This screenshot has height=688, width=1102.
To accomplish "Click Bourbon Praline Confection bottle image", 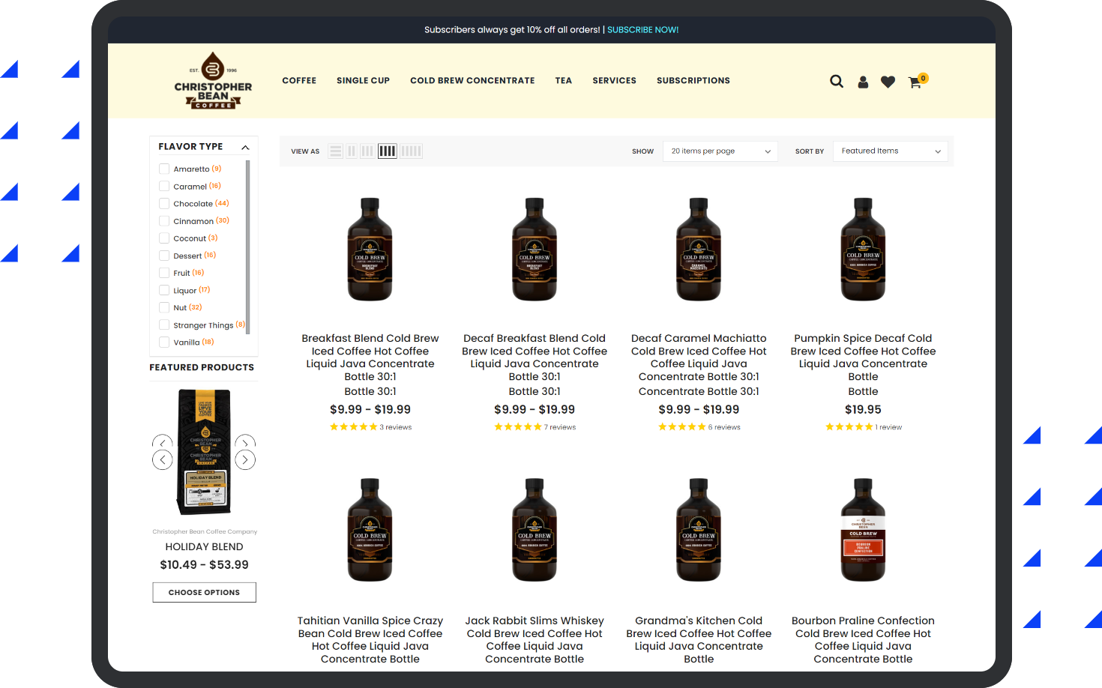I will tap(863, 530).
